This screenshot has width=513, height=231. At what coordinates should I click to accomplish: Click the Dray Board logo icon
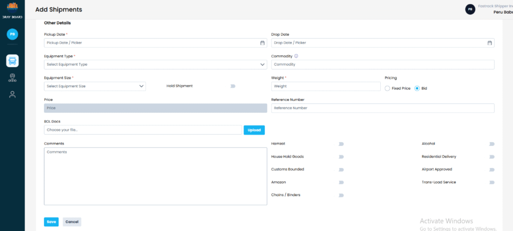[x=12, y=6]
